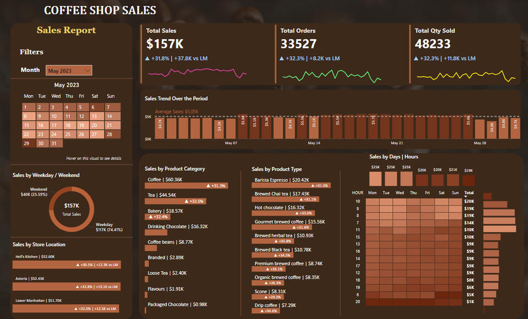Click the Coffee product category bar
Screen dimensions: 528x319
187,186
